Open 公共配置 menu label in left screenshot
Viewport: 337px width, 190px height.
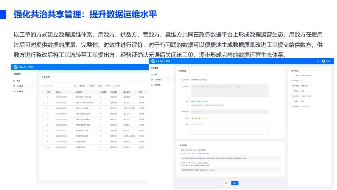pos(20,92)
